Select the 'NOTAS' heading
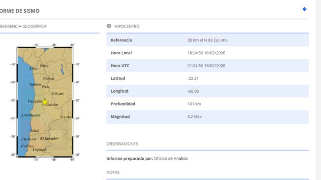321x180 pixels. pos(113,173)
